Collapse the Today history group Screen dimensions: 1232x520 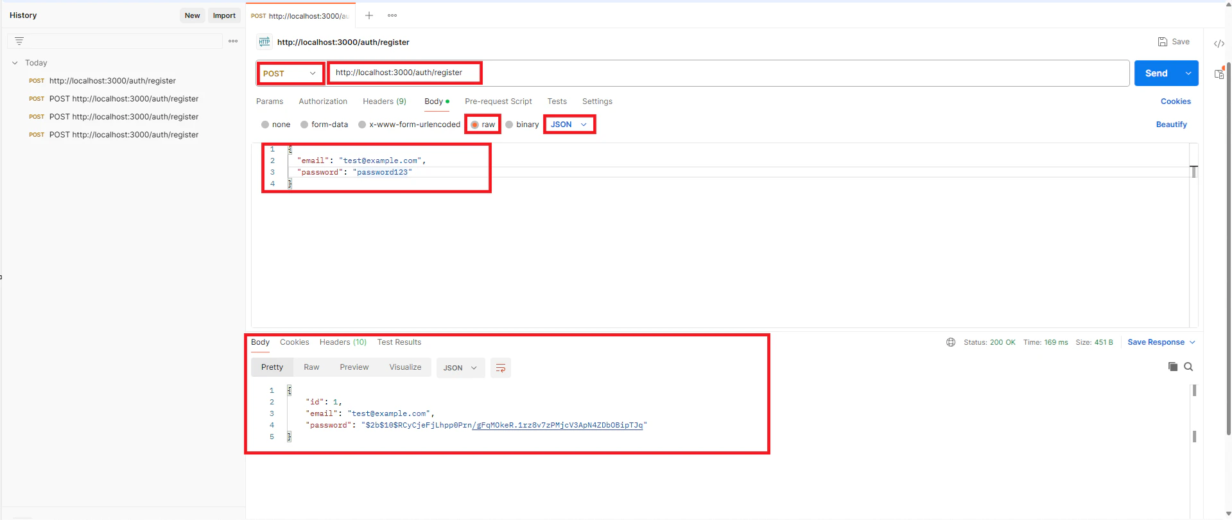coord(15,63)
